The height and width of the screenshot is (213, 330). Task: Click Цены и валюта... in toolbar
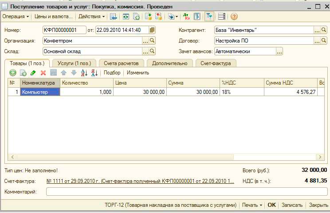54,16
